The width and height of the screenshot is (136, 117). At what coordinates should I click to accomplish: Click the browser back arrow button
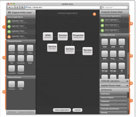[x=9, y=7]
